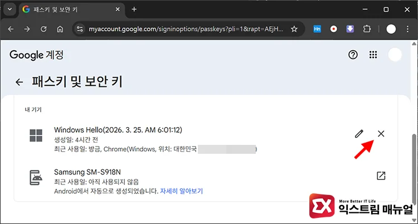The height and width of the screenshot is (224, 418).
Task: Click the scrollbar up arrow
Action: (414, 43)
